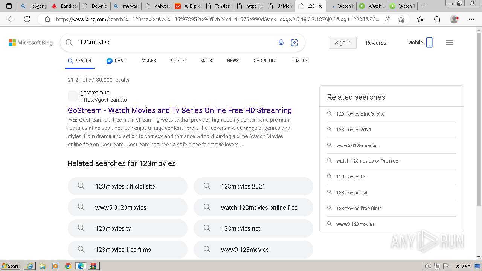The image size is (482, 271).
Task: Select '123movies 2021' pill suggestion
Action: (253, 186)
